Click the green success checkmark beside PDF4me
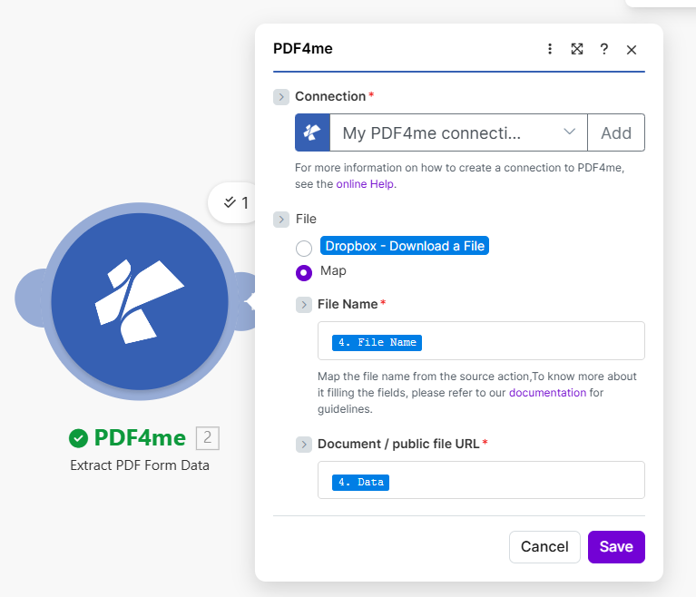The image size is (696, 597). tap(79, 438)
